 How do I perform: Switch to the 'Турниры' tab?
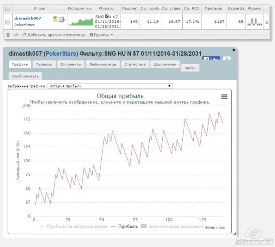point(44,64)
